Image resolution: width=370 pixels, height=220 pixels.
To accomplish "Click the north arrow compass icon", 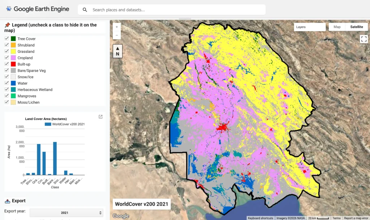I will click(117, 51).
